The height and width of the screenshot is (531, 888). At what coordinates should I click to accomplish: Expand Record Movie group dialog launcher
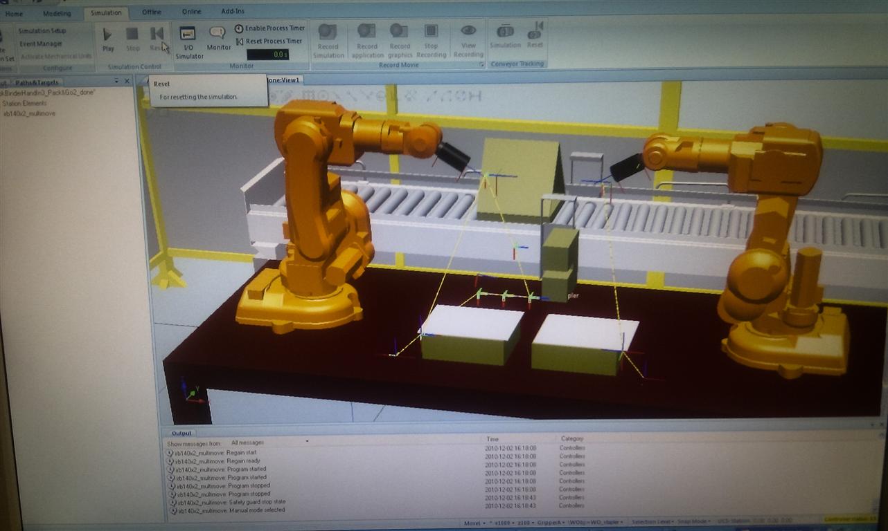(481, 65)
